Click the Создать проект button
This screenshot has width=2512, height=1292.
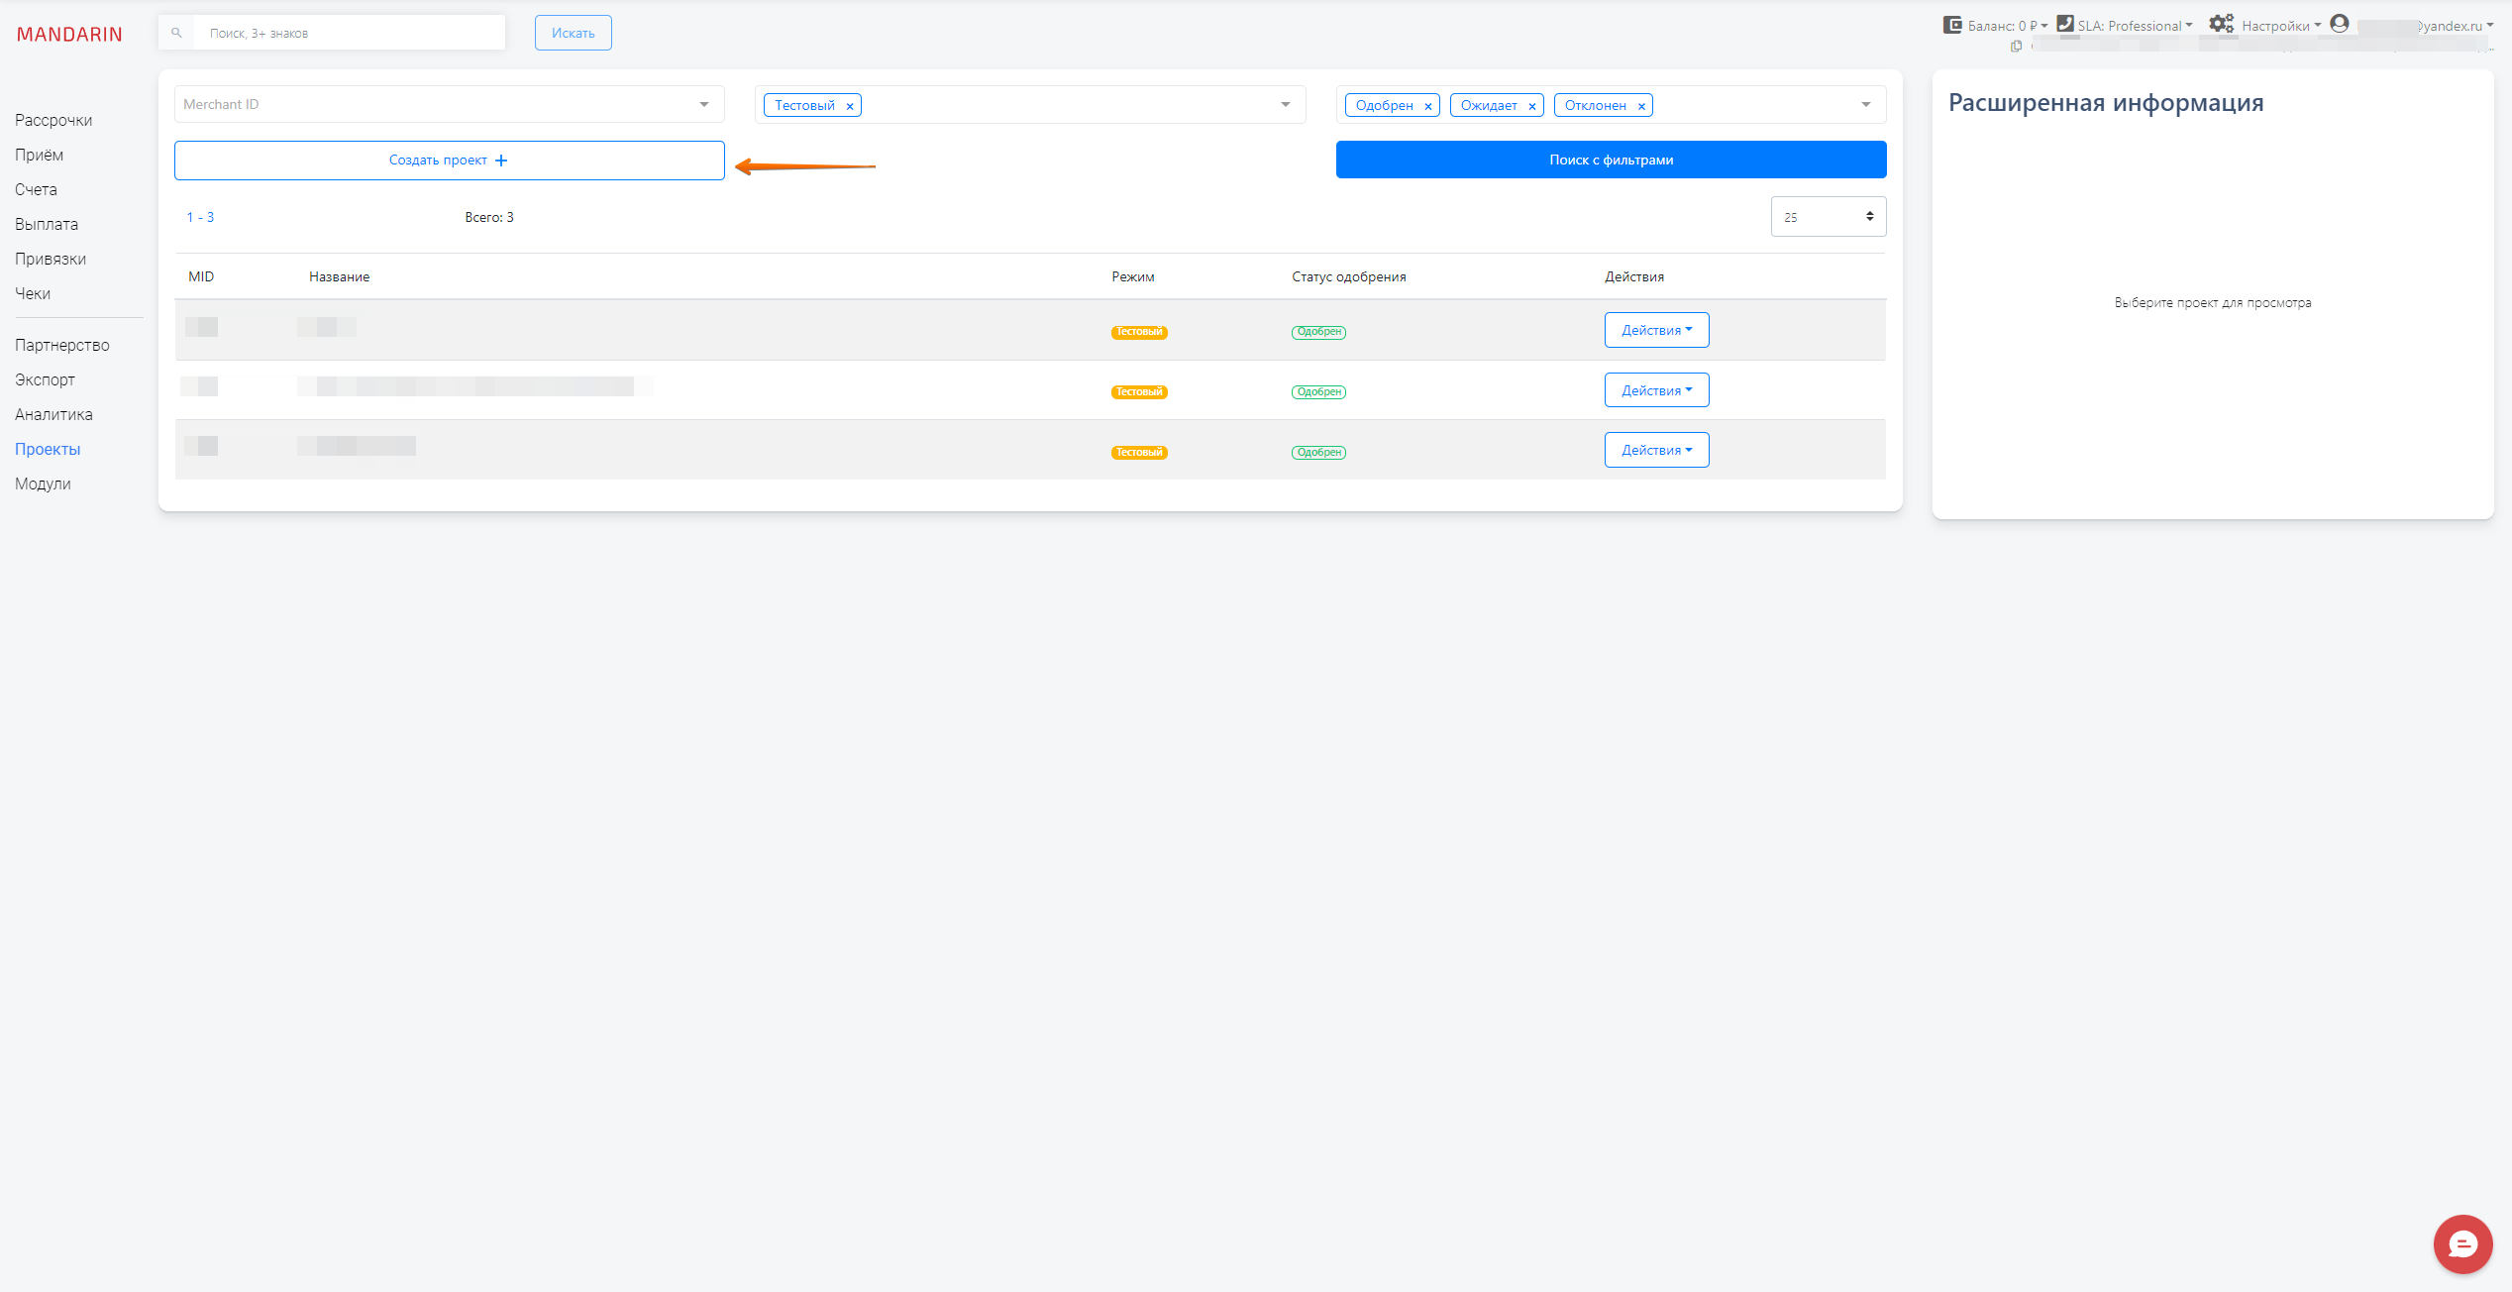pyautogui.click(x=449, y=161)
